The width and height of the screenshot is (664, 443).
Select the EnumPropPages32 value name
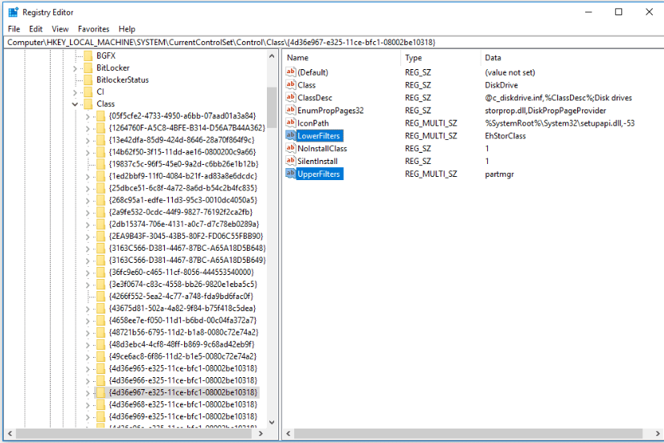pyautogui.click(x=330, y=110)
